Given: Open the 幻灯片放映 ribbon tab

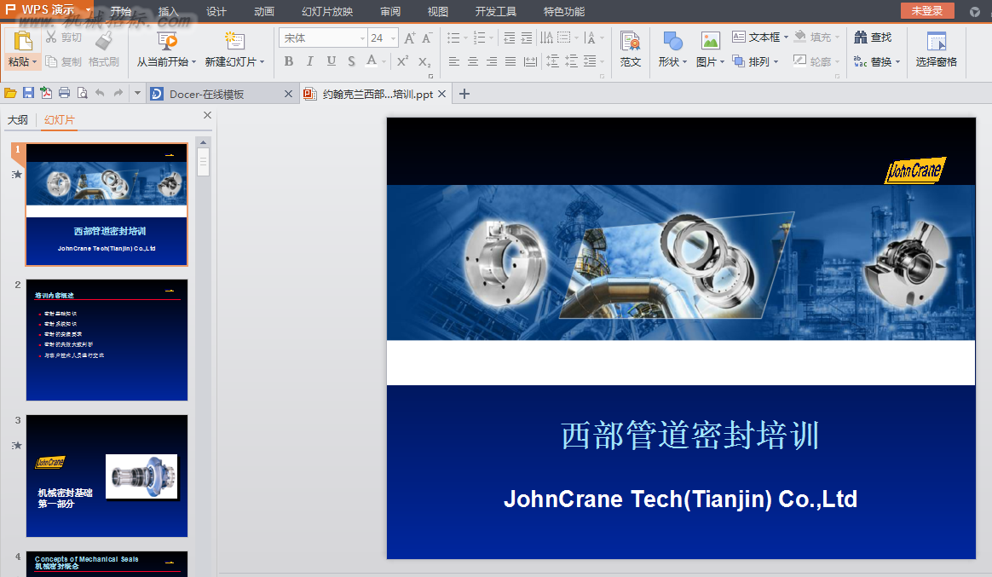Looking at the screenshot, I should click(x=327, y=11).
